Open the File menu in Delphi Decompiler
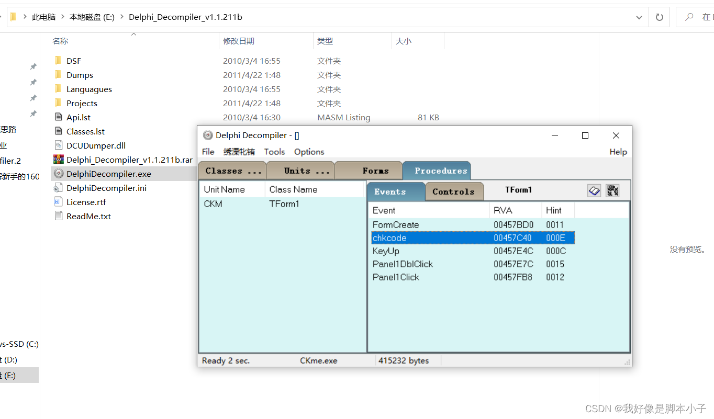The height and width of the screenshot is (419, 714). [208, 152]
